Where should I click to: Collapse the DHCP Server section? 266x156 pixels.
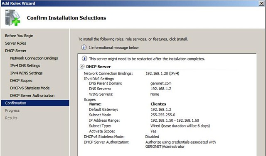82,66
